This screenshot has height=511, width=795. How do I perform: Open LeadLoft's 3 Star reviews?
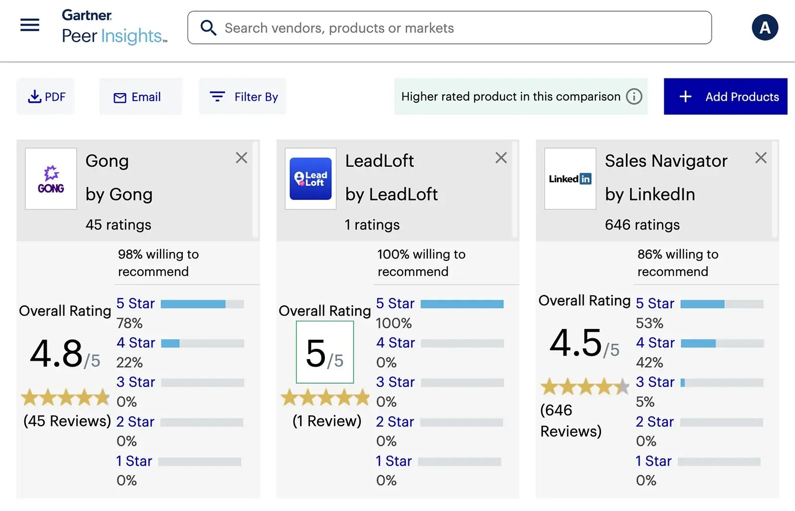point(396,382)
